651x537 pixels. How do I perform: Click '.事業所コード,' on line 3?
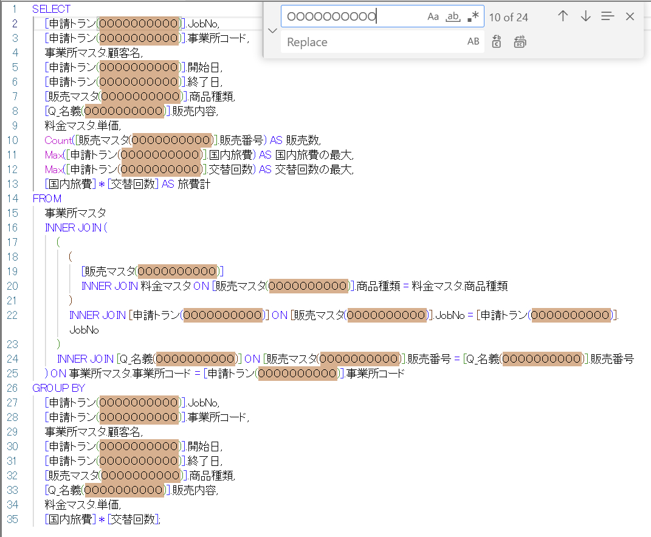(x=218, y=38)
